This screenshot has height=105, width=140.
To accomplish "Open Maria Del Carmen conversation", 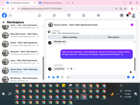I will click(21, 35).
